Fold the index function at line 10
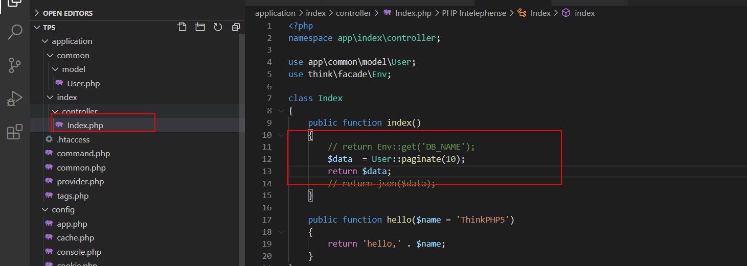 coord(281,135)
